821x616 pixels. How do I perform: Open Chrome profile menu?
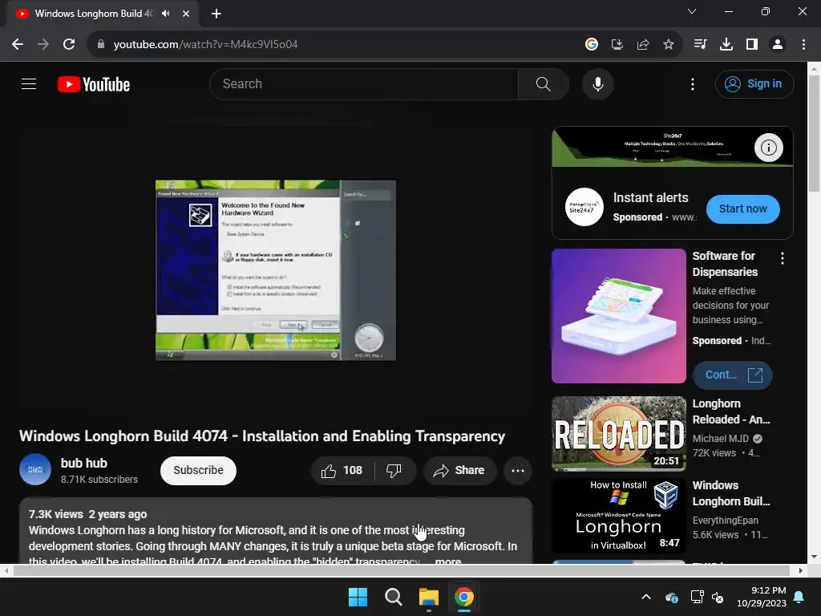pyautogui.click(x=778, y=45)
